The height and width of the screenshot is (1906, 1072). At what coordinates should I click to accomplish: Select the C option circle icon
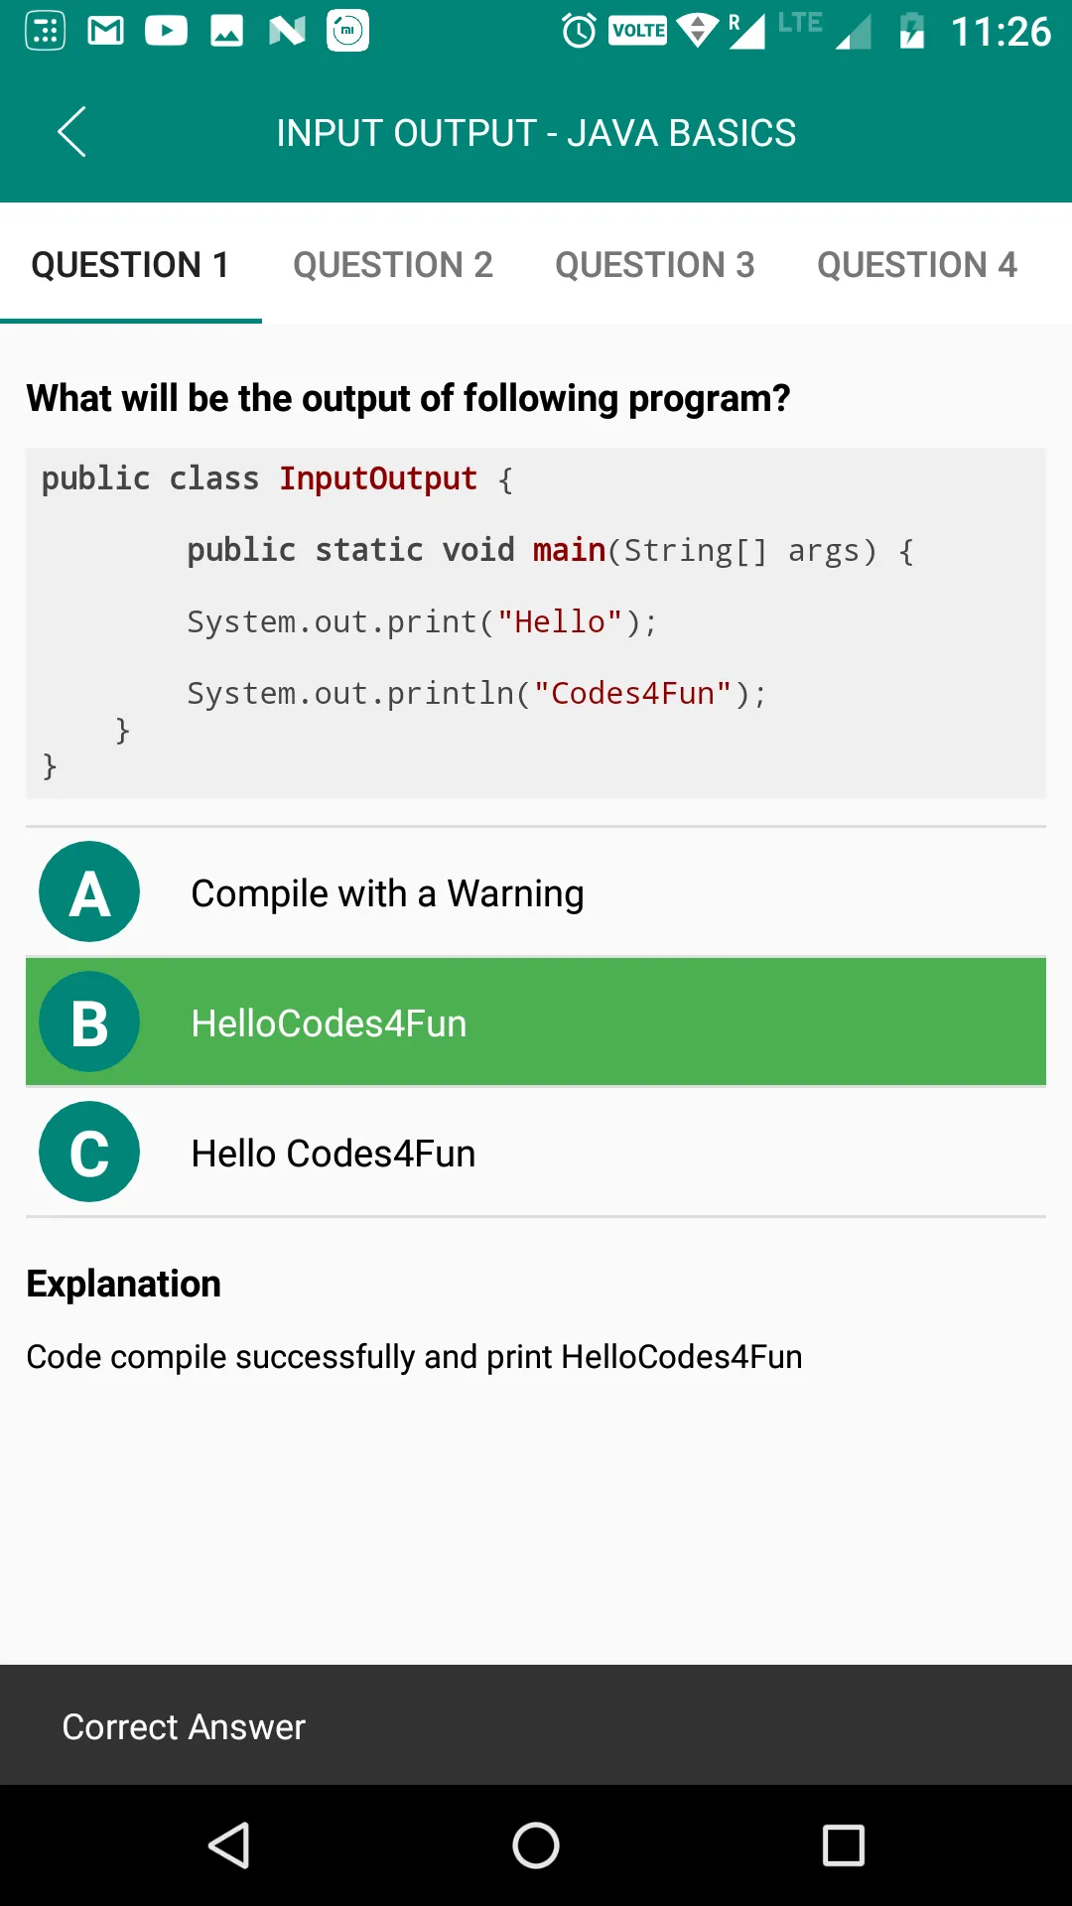point(89,1152)
